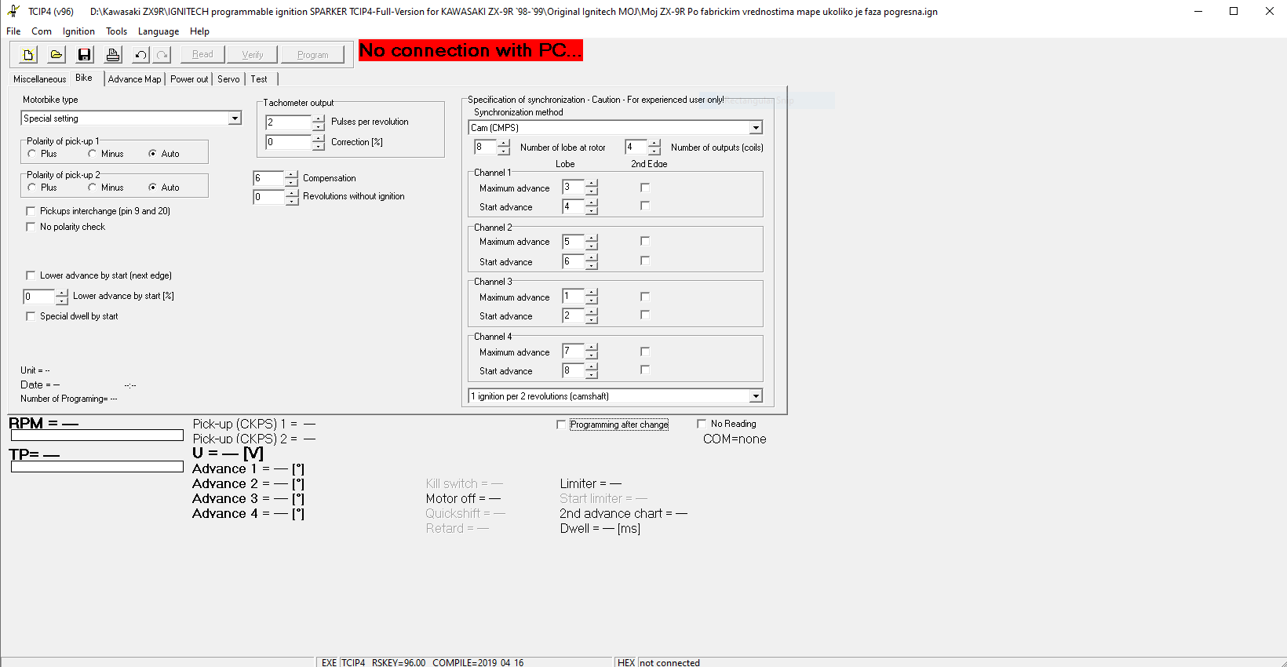This screenshot has width=1287, height=667.
Task: Click the Compensation value field
Action: tap(268, 178)
